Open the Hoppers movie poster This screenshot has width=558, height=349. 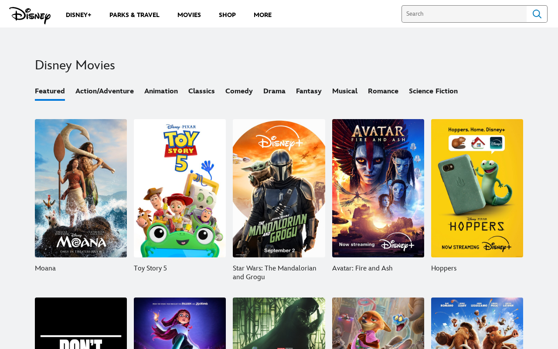(x=477, y=188)
